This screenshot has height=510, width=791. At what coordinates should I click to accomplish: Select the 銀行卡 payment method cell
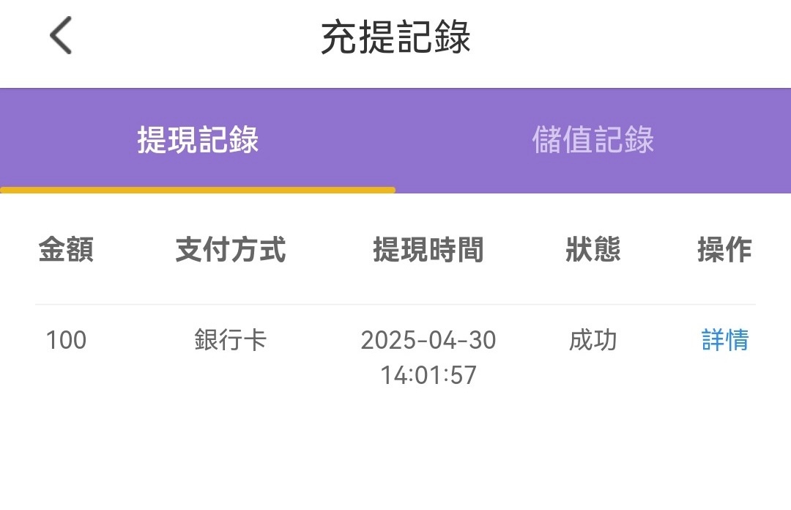tap(231, 340)
